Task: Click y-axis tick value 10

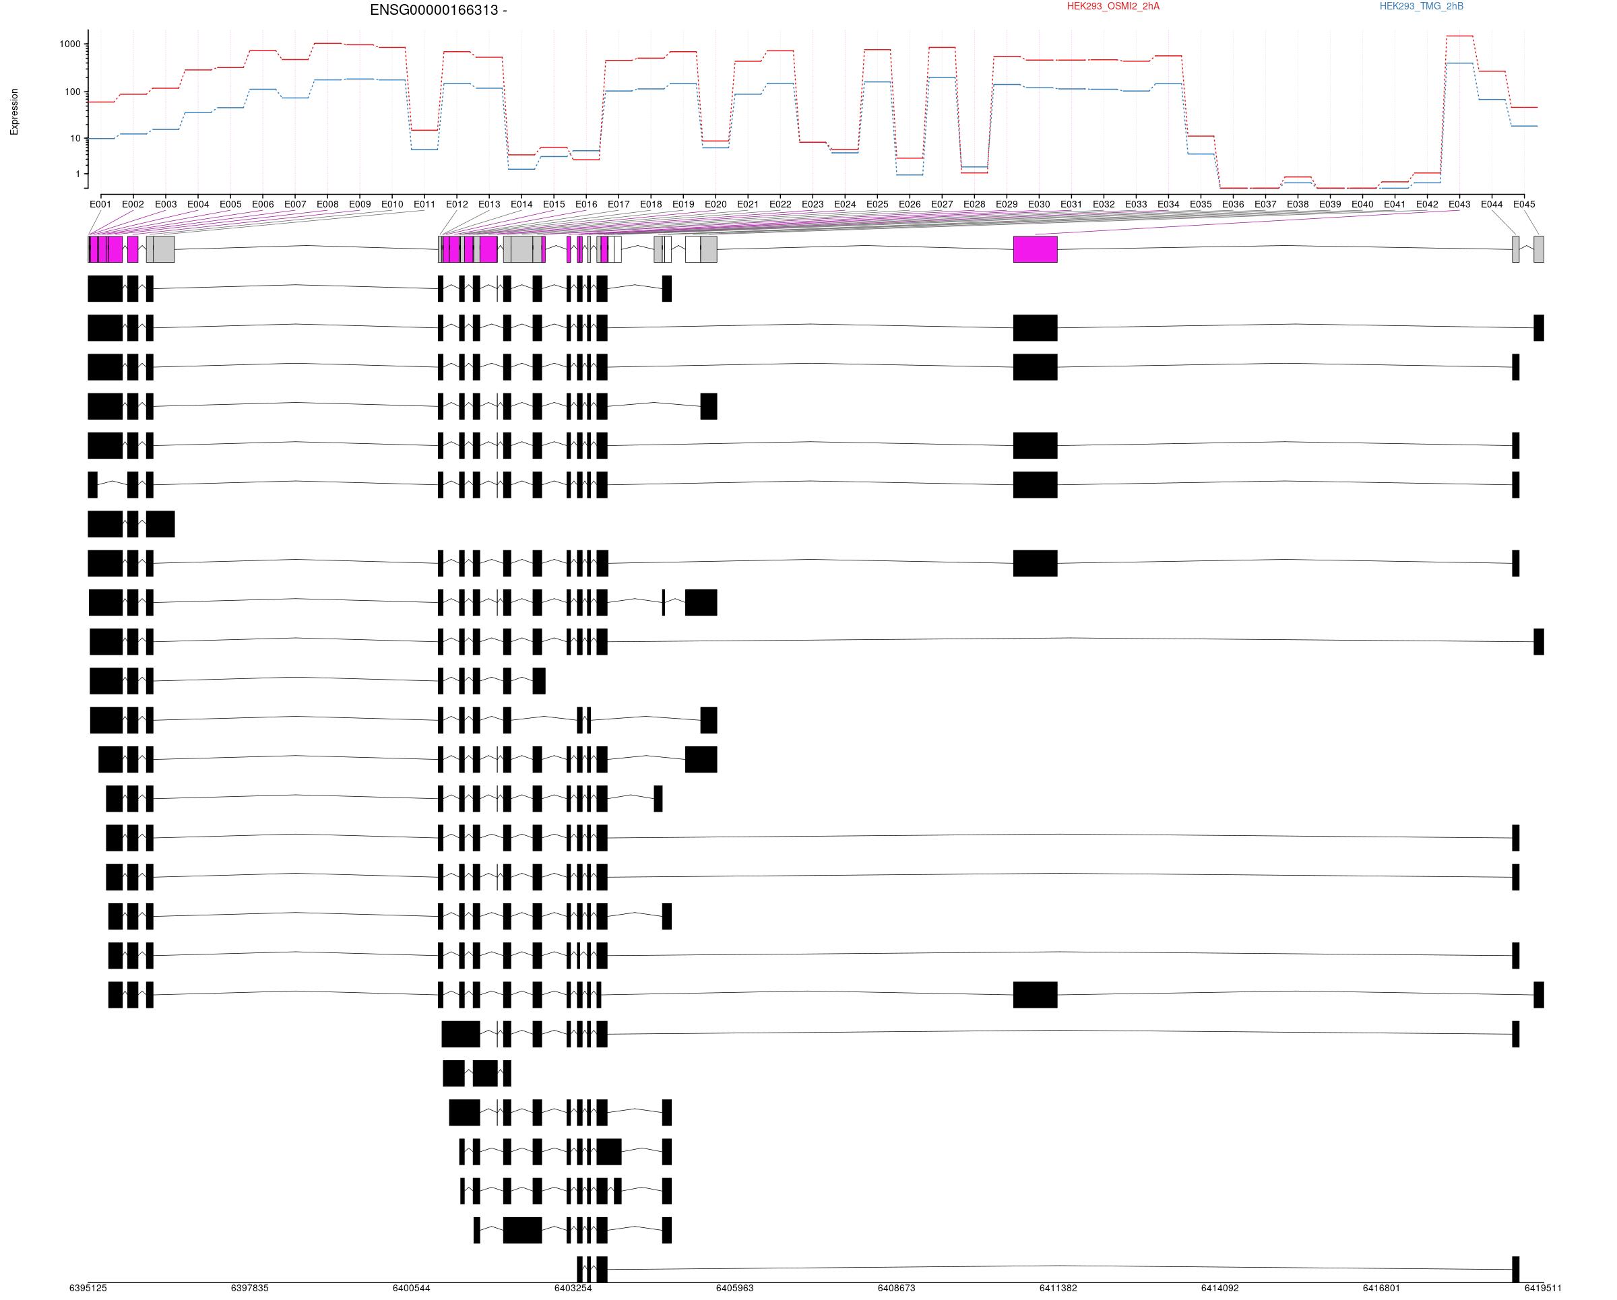Action: [x=75, y=139]
